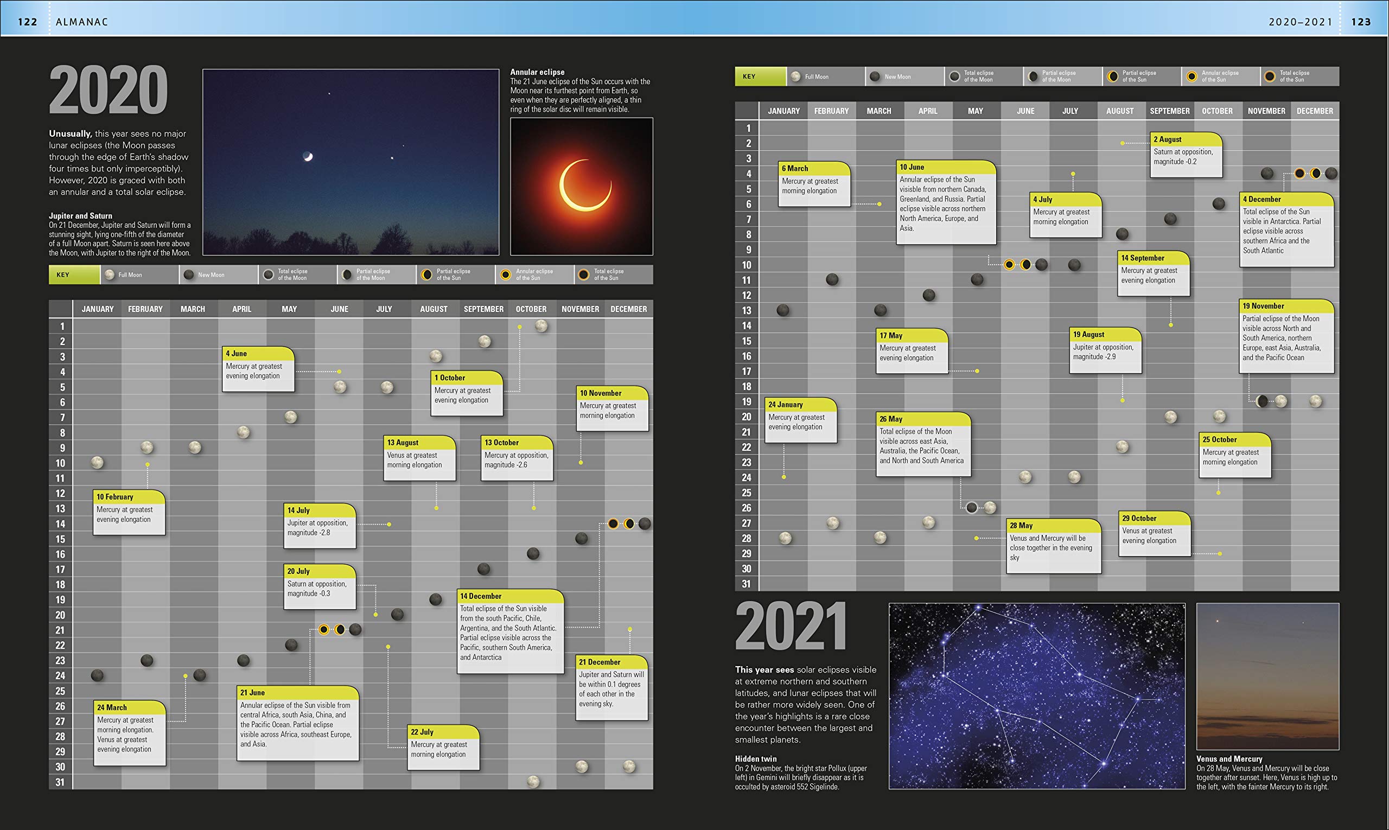Open the JUNE column header in the 2020 calendar
Screen dimensions: 1389x830
340,309
